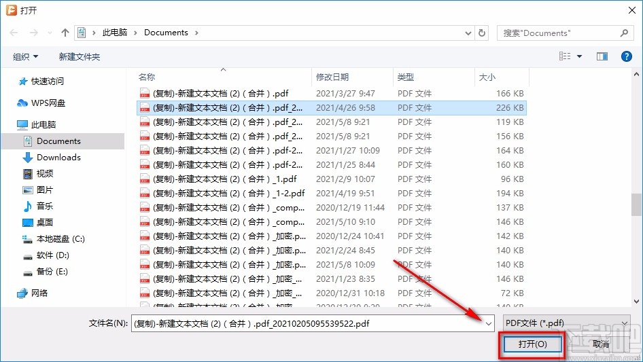The image size is (643, 362).
Task: Select 快速访问 in the navigation pane
Action: (x=41, y=82)
